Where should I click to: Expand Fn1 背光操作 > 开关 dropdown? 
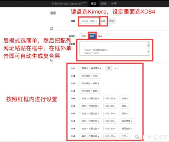pos(90,76)
